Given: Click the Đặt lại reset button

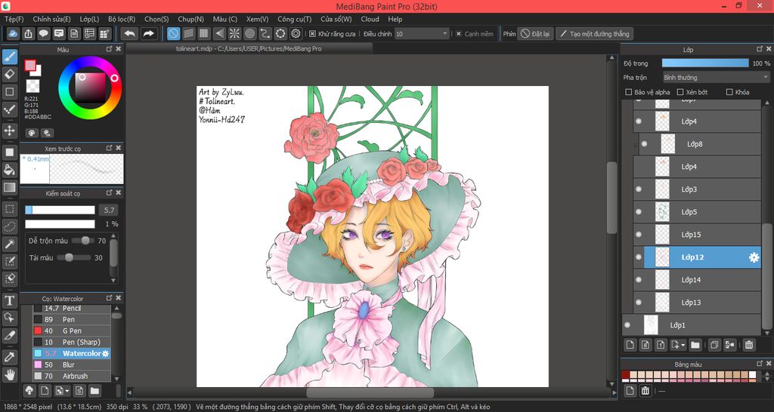Looking at the screenshot, I should click(x=535, y=33).
